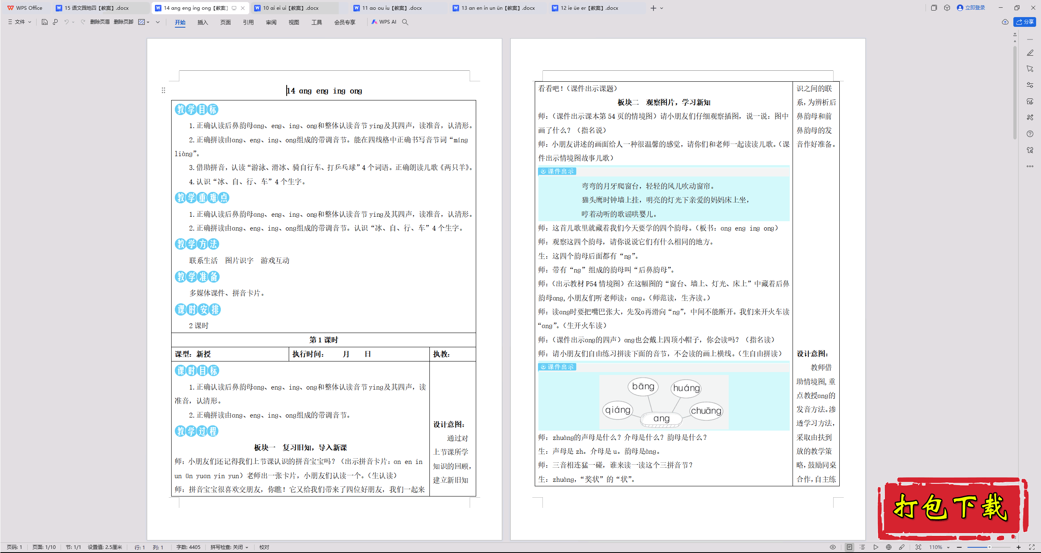Toggle page layout view button
This screenshot has height=553, width=1041.
tap(849, 547)
